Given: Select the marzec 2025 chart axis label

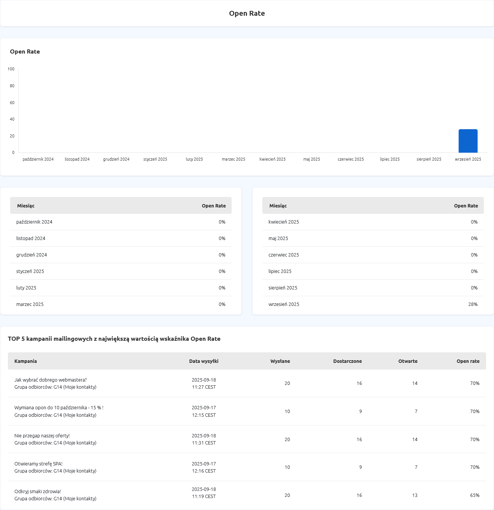Looking at the screenshot, I should pyautogui.click(x=234, y=159).
